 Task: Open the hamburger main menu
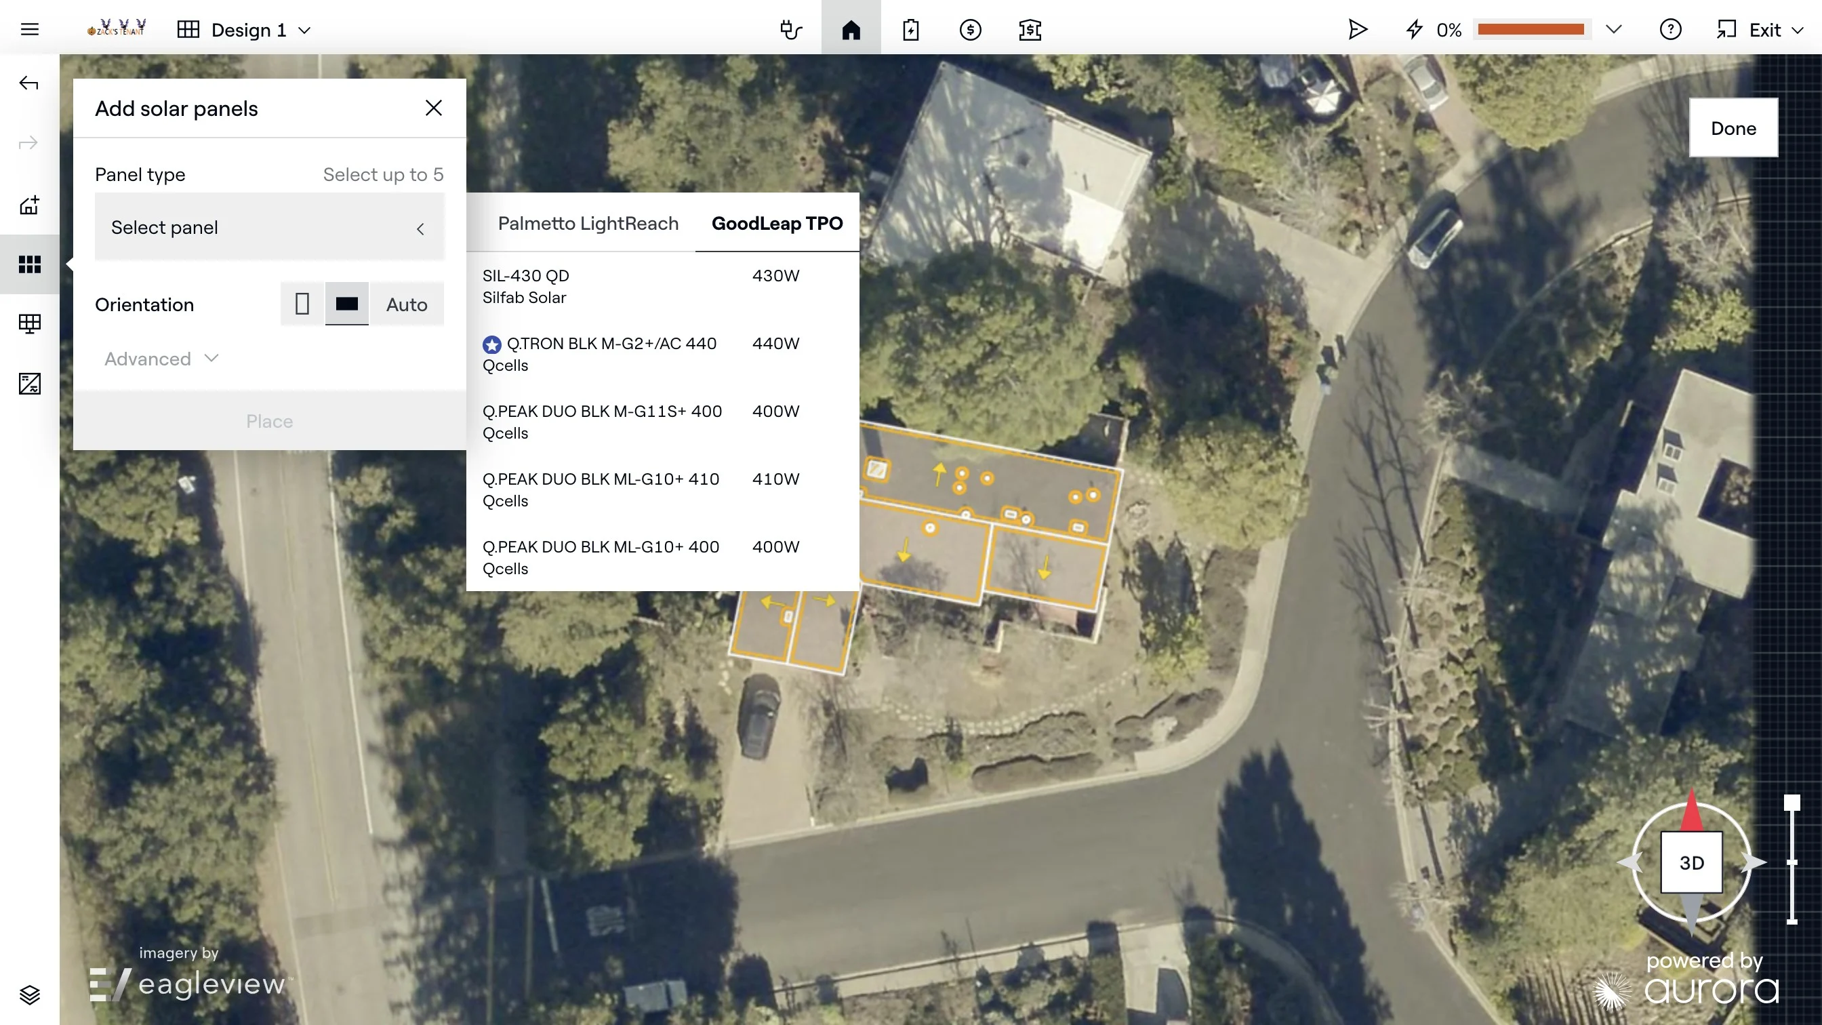[x=29, y=29]
